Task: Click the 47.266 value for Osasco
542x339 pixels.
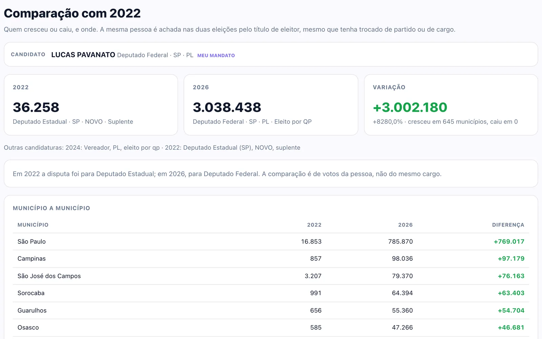Action: coord(402,327)
